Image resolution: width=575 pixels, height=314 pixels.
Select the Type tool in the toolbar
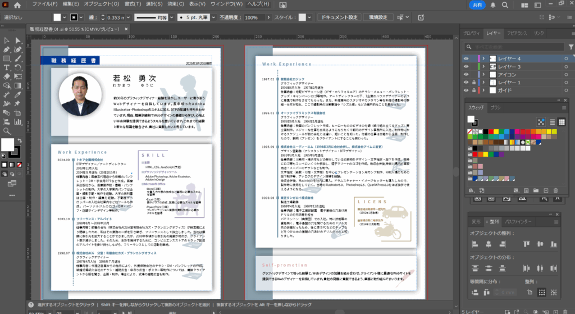click(x=6, y=67)
